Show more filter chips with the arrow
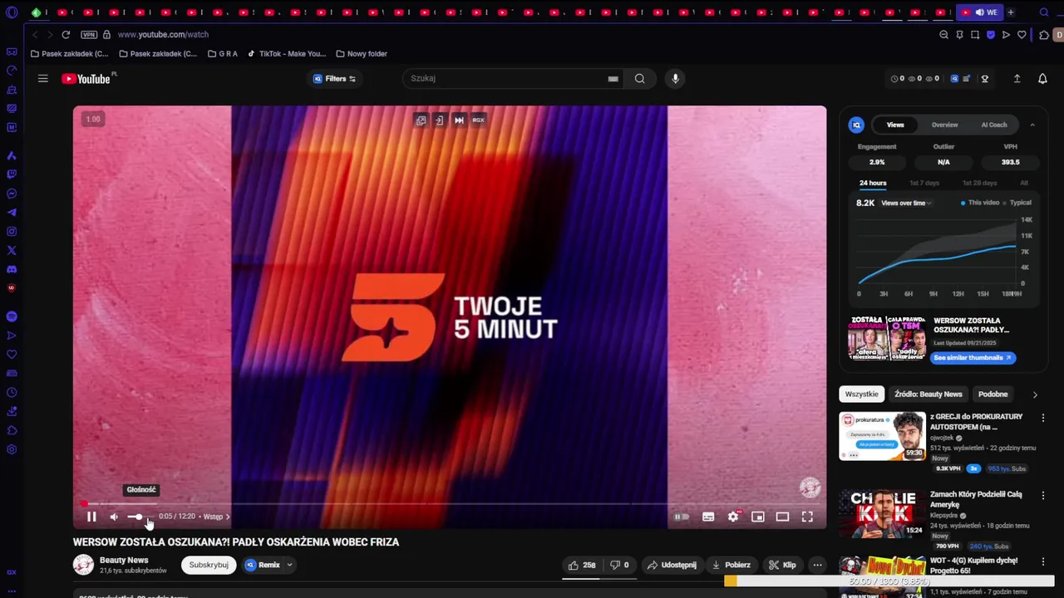Viewport: 1064px width, 598px height. click(1035, 395)
